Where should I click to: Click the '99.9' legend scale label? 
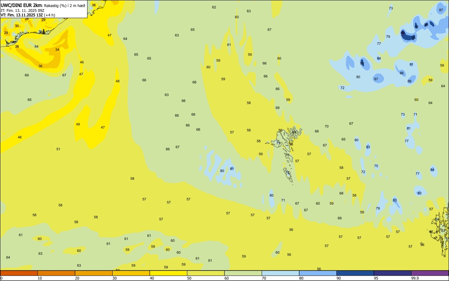point(415,278)
